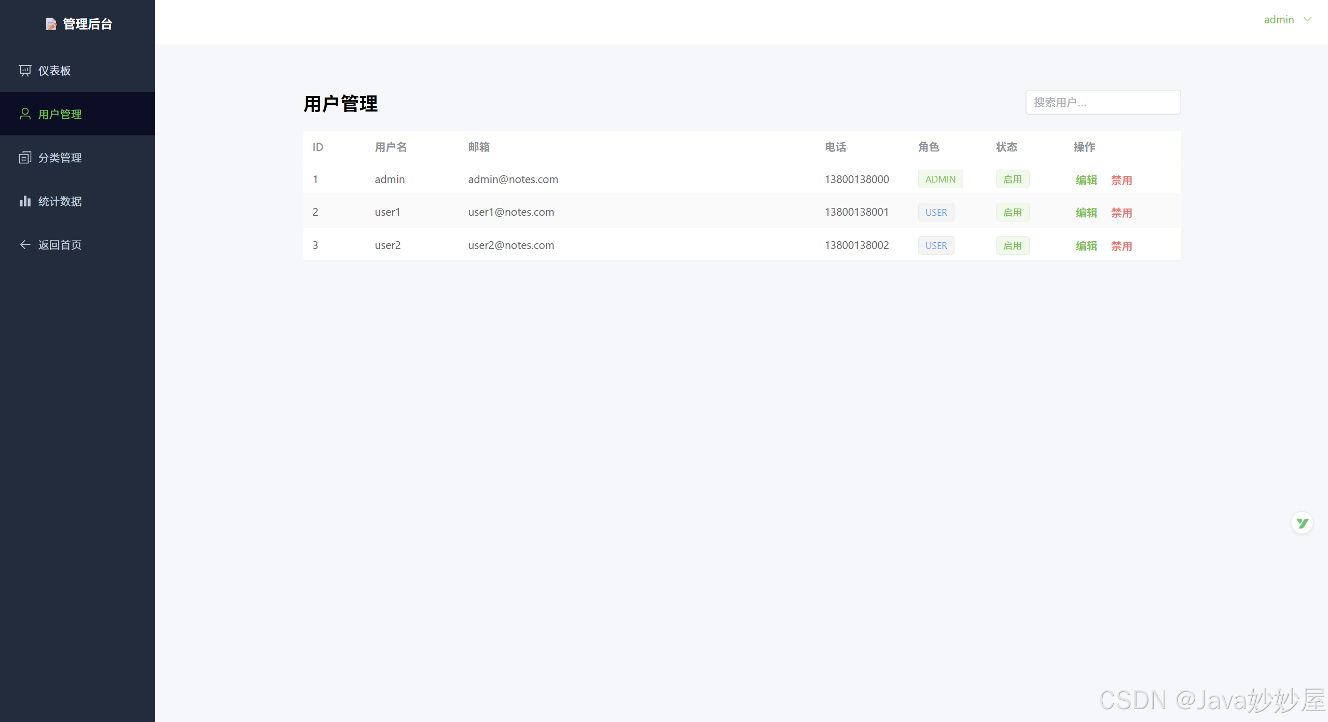
Task: Disable the admin account
Action: pos(1122,180)
